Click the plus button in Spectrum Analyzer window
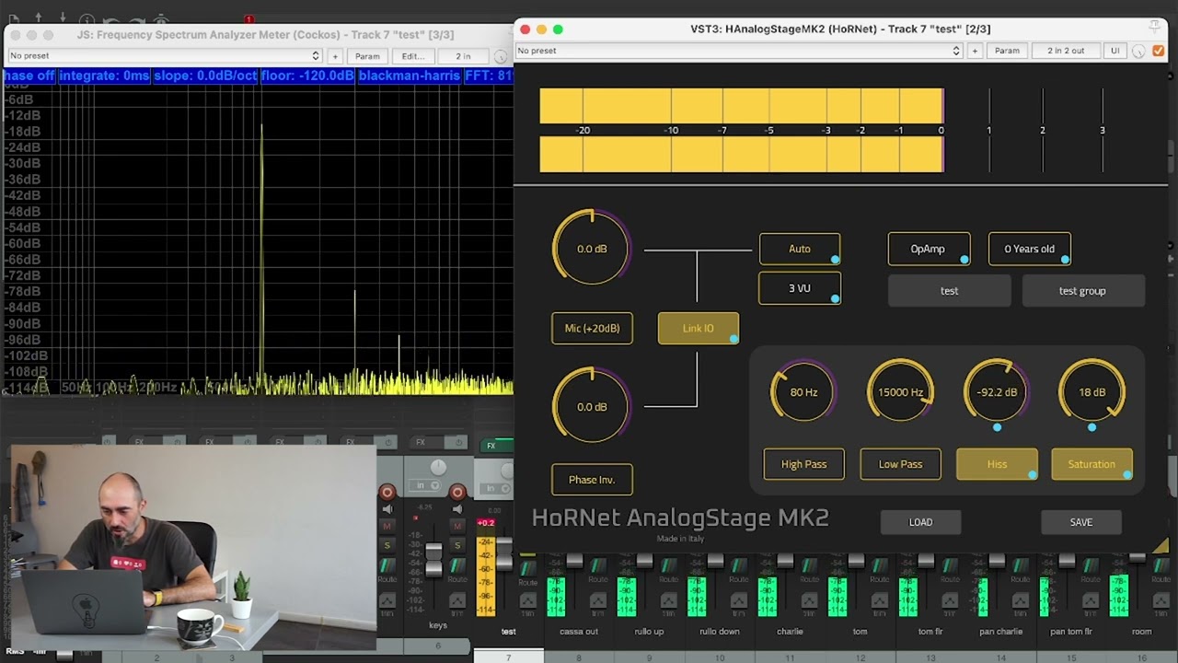 [335, 56]
